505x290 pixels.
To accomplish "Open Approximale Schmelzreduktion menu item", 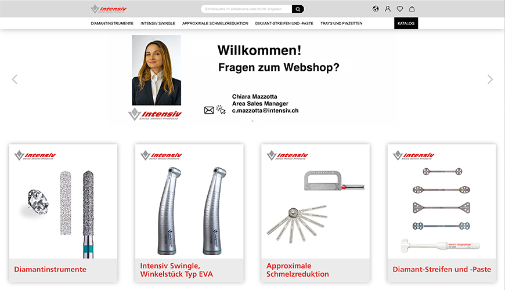I will click(215, 24).
